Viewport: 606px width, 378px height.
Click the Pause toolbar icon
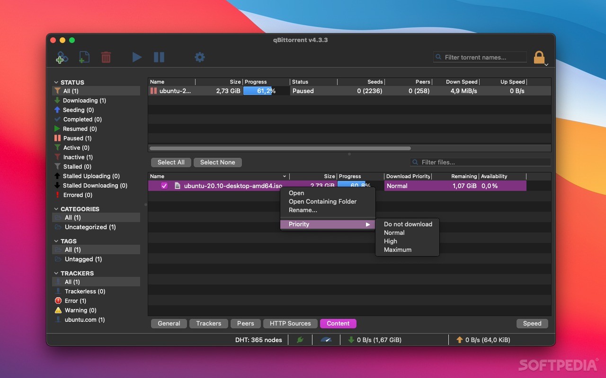click(x=159, y=57)
